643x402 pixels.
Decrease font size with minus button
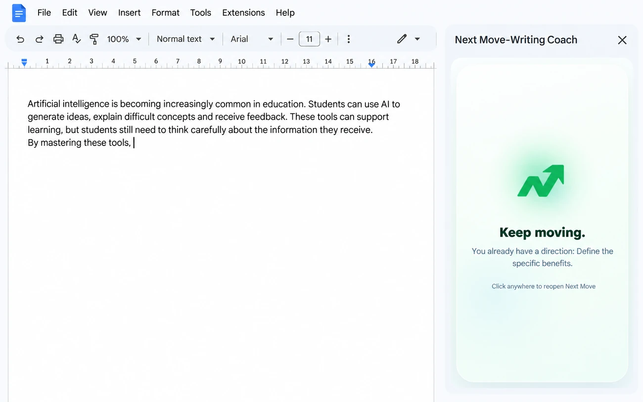click(x=290, y=39)
